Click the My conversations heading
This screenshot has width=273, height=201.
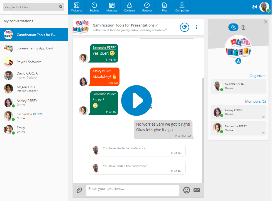18,21
